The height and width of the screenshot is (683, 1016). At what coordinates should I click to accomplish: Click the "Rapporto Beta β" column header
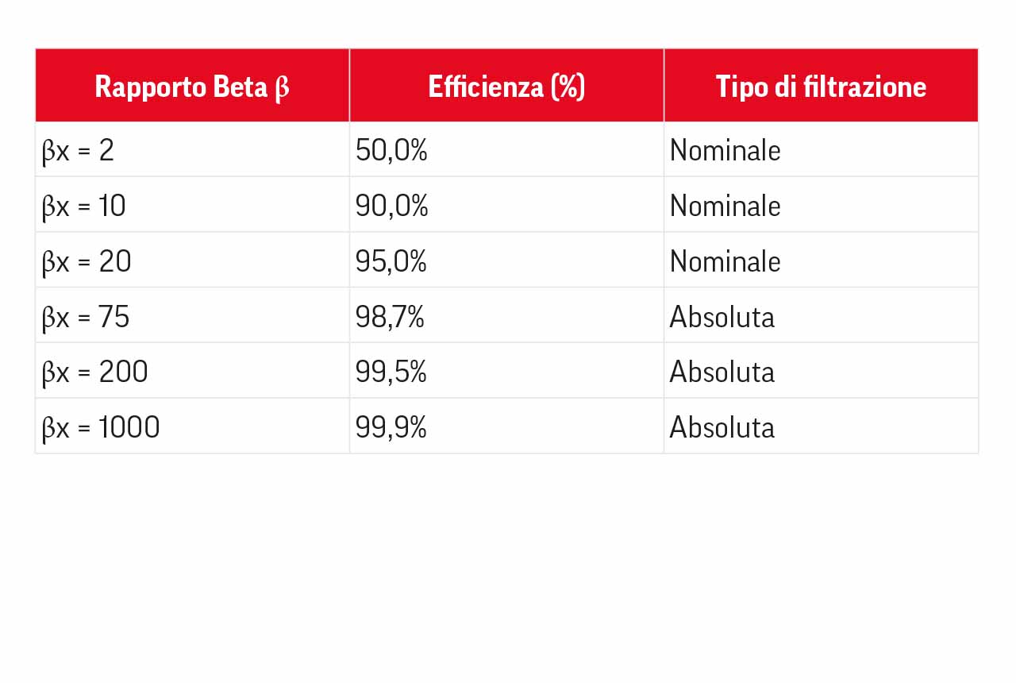(x=191, y=87)
